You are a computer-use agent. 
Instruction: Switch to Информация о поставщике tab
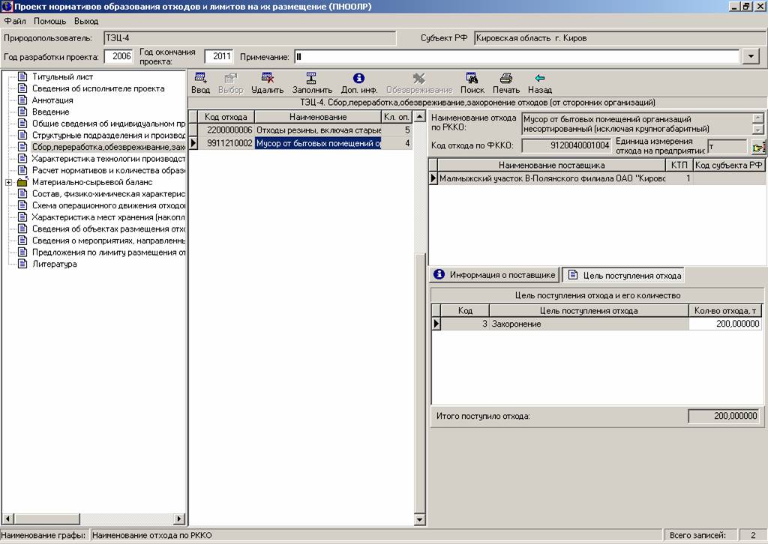click(x=495, y=275)
